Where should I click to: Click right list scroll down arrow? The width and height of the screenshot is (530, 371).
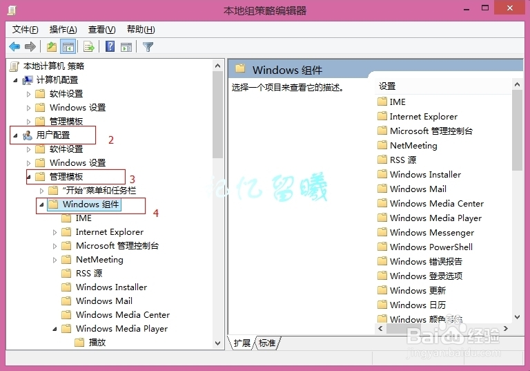pyautogui.click(x=517, y=317)
